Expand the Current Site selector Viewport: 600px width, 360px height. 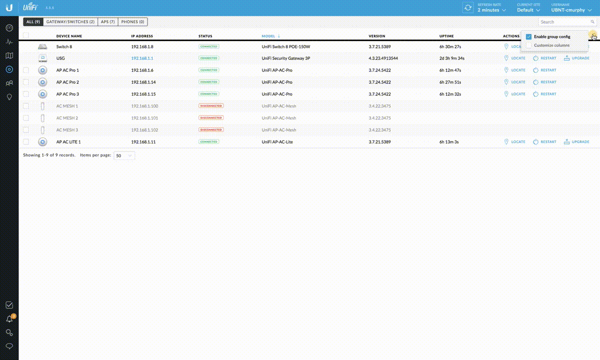click(528, 10)
